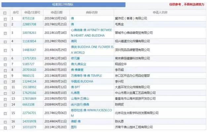Image resolution: width=208 pixels, height=132 pixels.
Task: Open trademark AFFINITY BETWEEN HEART AND BUDDHA
Action: point(92,33)
